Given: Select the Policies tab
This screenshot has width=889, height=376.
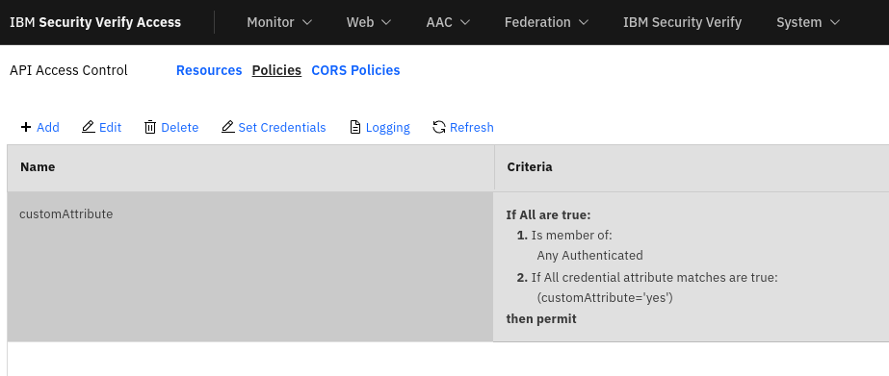Looking at the screenshot, I should [x=276, y=70].
